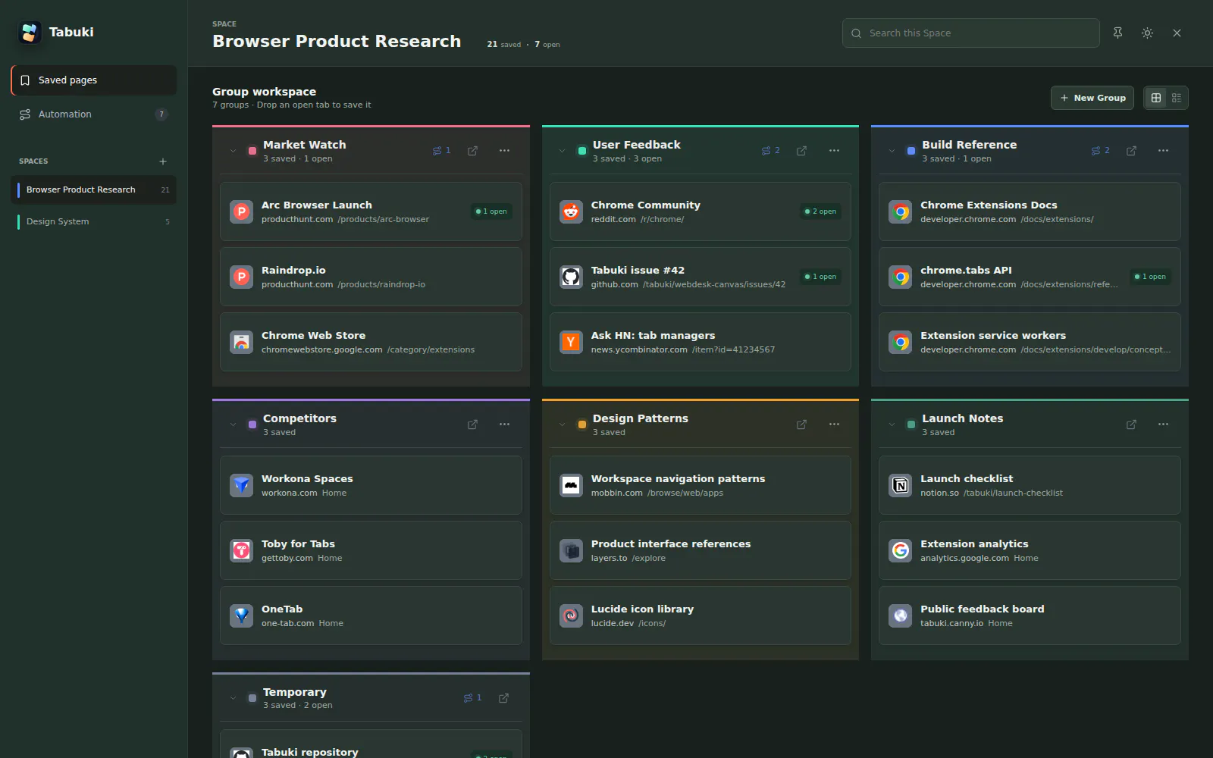
Task: Click the GitHub icon for Tabuki issue #42
Action: pos(571,277)
